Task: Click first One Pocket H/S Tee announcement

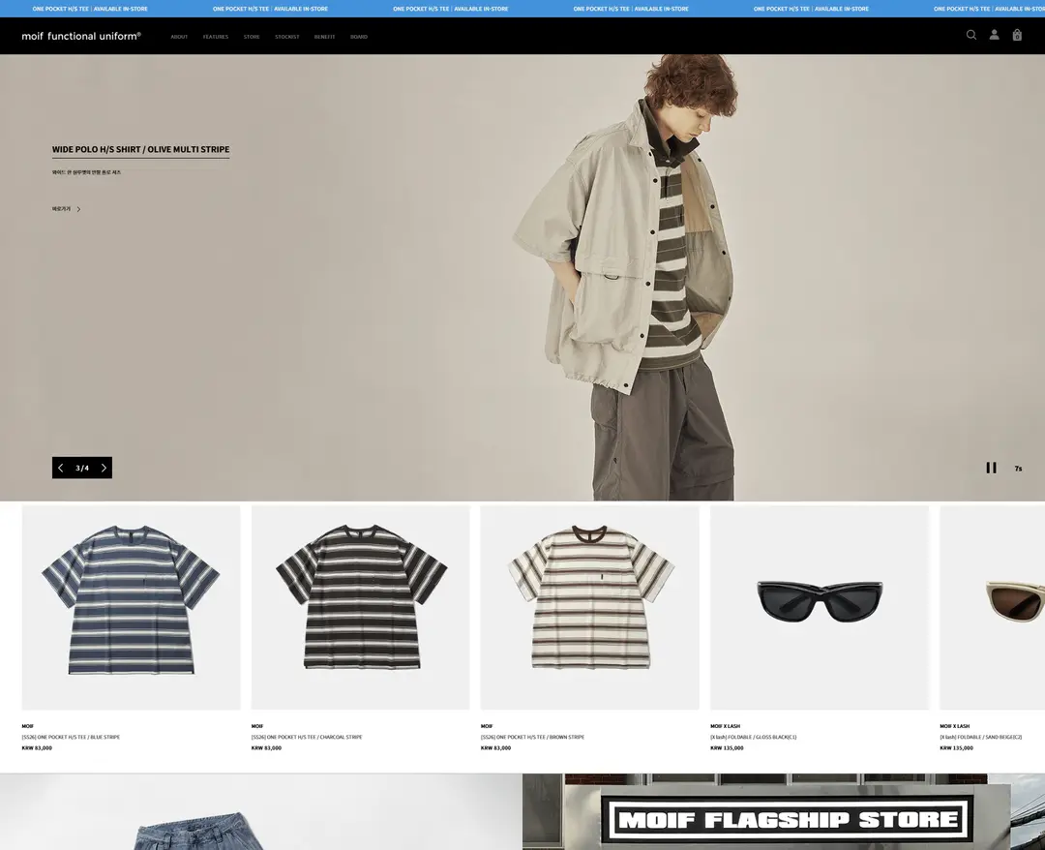Action: click(90, 9)
